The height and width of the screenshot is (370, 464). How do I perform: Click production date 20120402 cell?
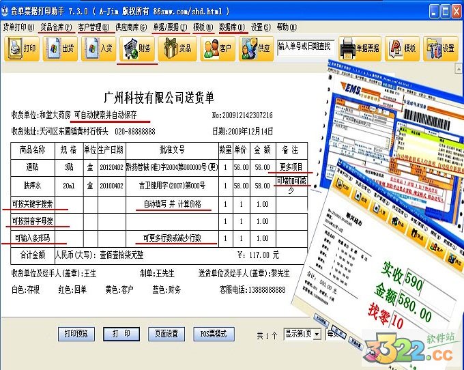pos(111,167)
